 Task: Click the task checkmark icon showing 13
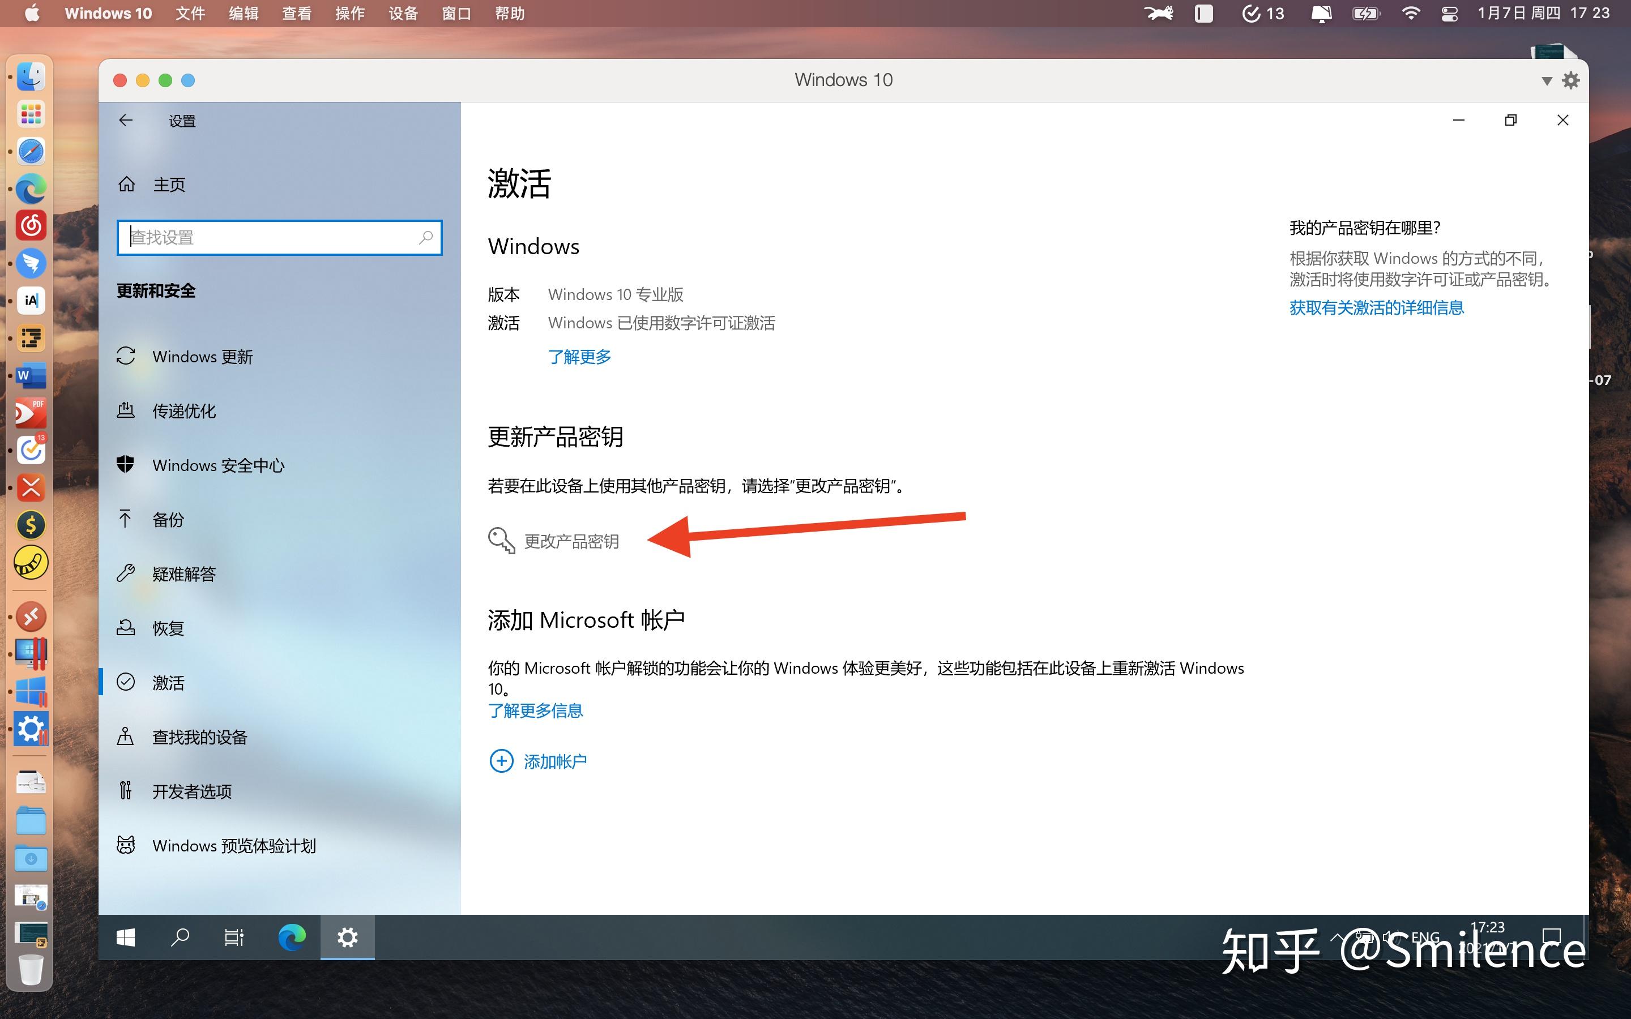click(1262, 14)
